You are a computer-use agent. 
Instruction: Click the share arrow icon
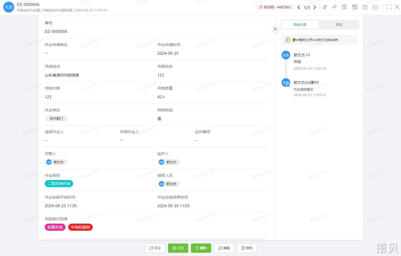(x=334, y=7)
